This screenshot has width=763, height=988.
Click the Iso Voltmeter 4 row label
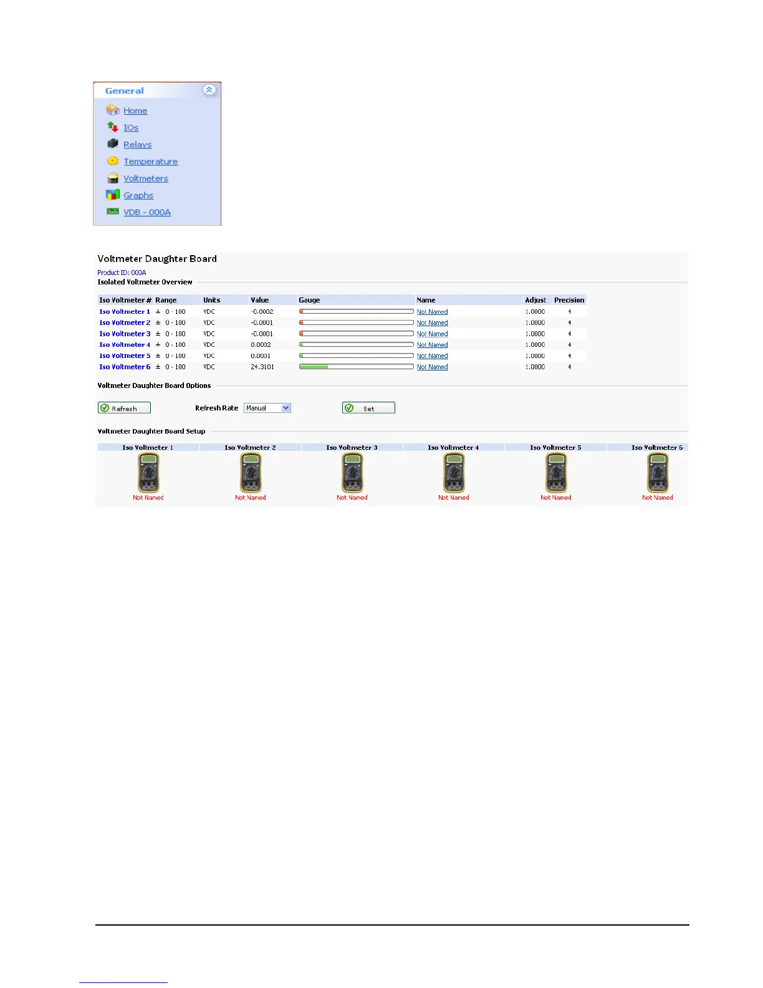click(x=125, y=345)
